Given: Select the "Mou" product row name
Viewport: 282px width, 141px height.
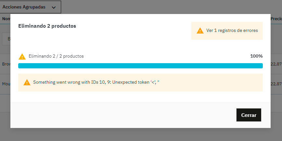Looking at the screenshot, I should pyautogui.click(x=6, y=84).
